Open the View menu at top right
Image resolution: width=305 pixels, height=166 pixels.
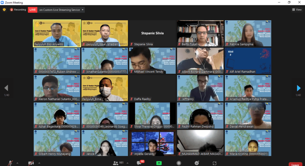coord(297,10)
